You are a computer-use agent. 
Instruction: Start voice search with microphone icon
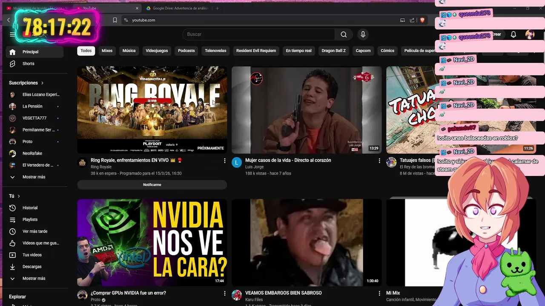pos(363,34)
